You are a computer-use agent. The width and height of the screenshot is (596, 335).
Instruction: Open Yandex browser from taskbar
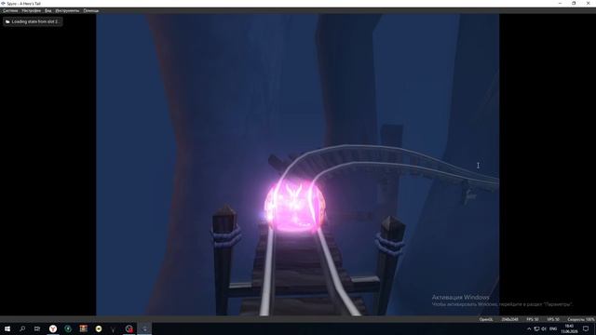pos(53,328)
